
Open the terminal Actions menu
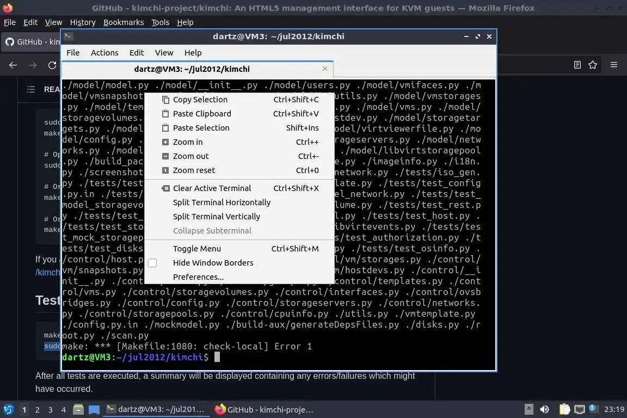click(104, 53)
